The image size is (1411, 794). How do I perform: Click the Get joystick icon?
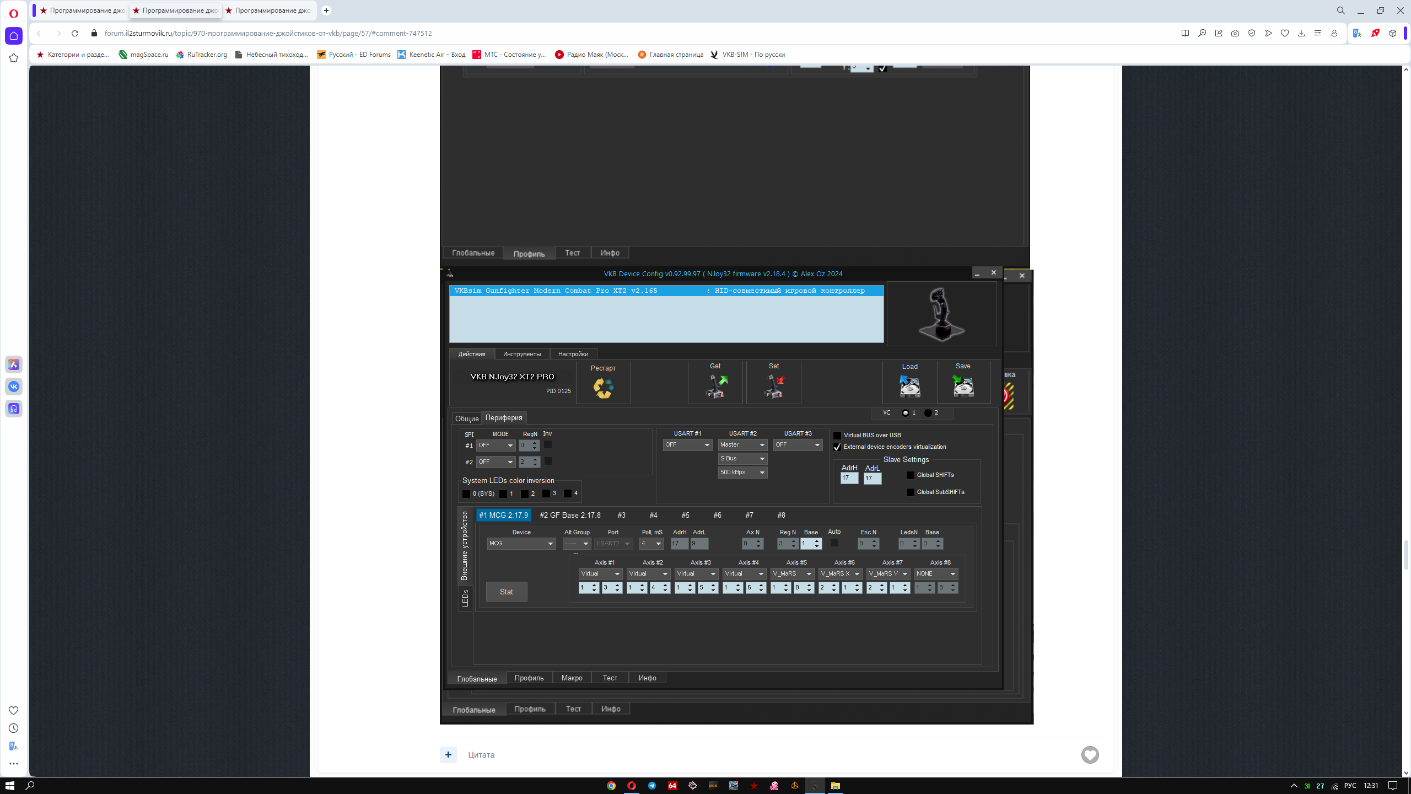(716, 386)
